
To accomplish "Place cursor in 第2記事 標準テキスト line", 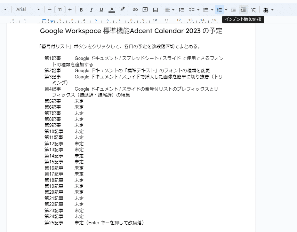I will (127, 71).
